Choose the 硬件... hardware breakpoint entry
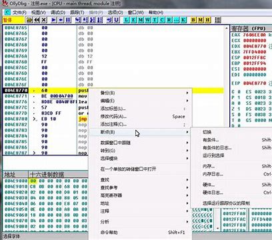The height and width of the screenshot is (240, 272). (209, 185)
